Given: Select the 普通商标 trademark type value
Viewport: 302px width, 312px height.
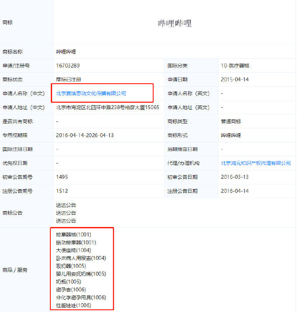Looking at the screenshot, I should point(231,121).
